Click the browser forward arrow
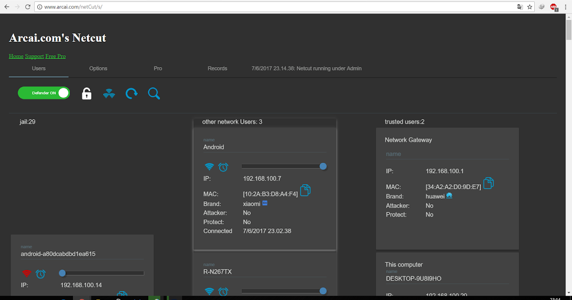The image size is (572, 300). pyautogui.click(x=17, y=7)
